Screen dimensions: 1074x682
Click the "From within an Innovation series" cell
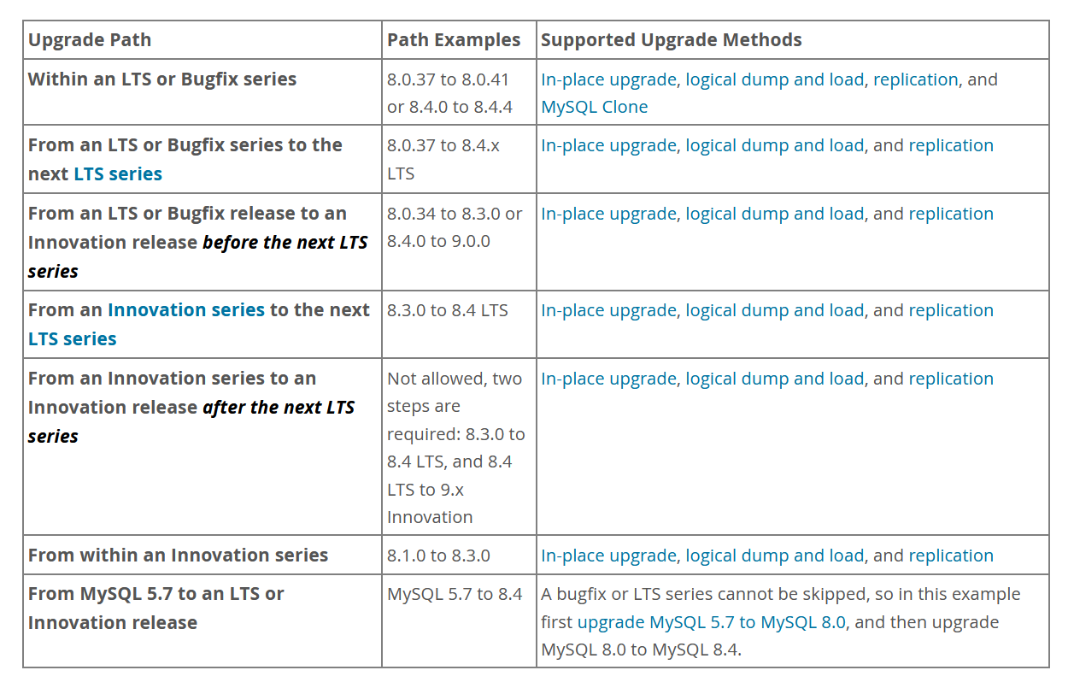coord(178,556)
